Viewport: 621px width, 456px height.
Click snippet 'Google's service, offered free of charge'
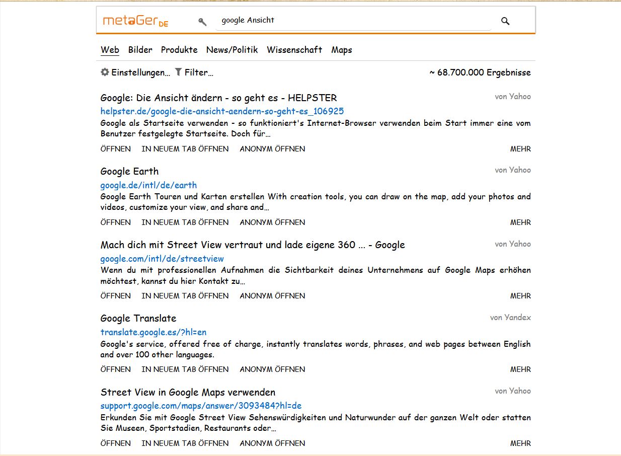pyautogui.click(x=316, y=349)
